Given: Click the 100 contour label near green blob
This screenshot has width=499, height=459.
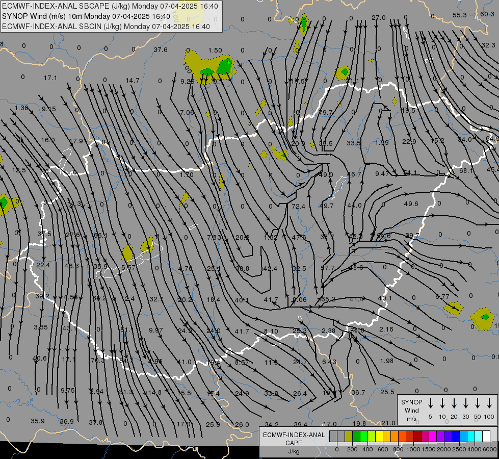Looking at the screenshot, I should click(187, 68).
